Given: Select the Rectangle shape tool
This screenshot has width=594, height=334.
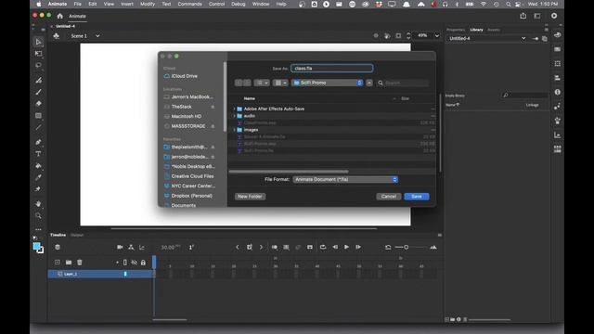Looking at the screenshot, I should (x=38, y=115).
